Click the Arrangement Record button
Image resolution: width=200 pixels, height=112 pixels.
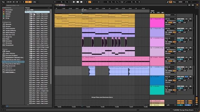81,2
